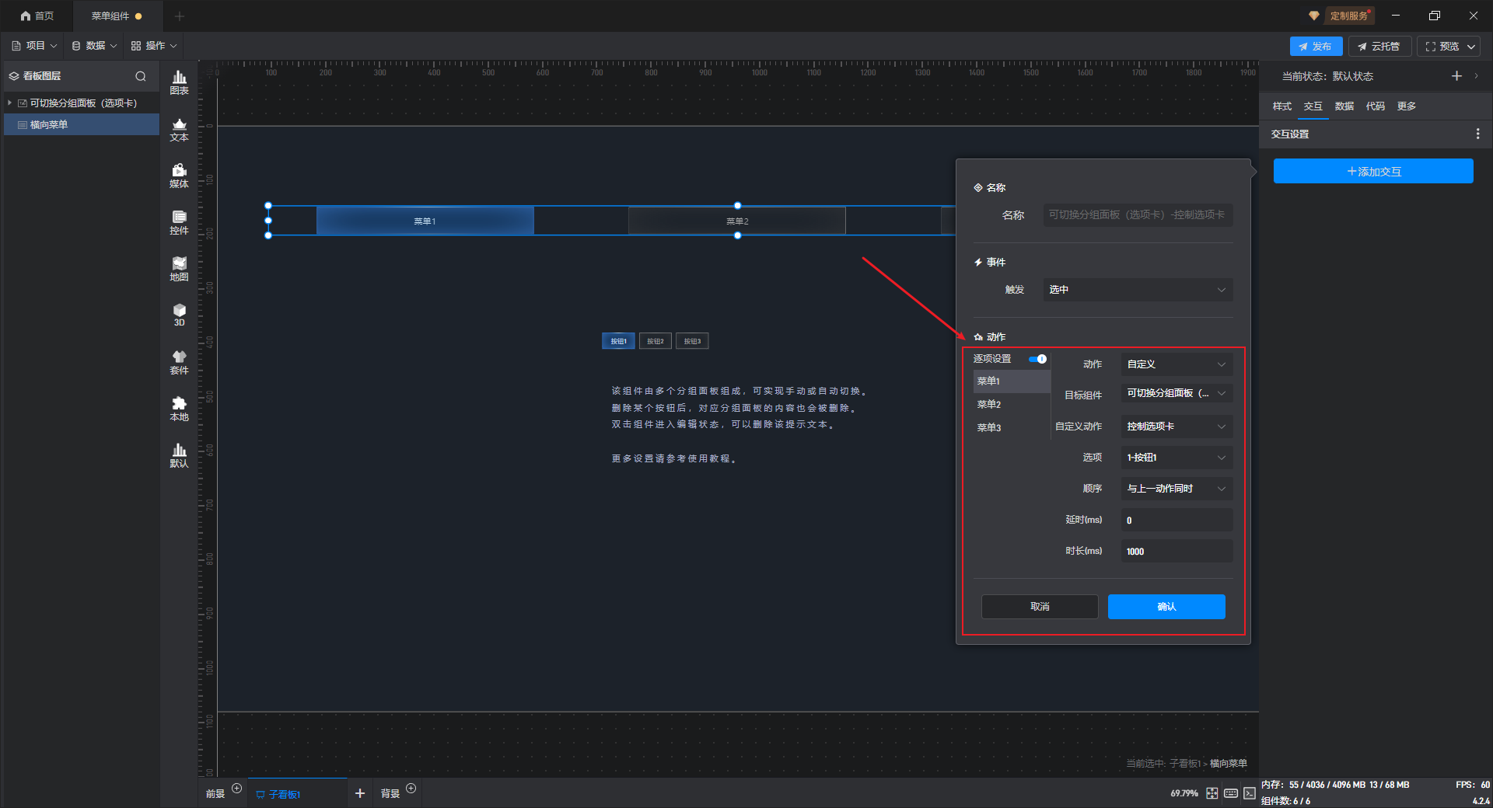This screenshot has height=808, width=1493.
Task: Select the 地图 map component icon
Action: click(179, 269)
